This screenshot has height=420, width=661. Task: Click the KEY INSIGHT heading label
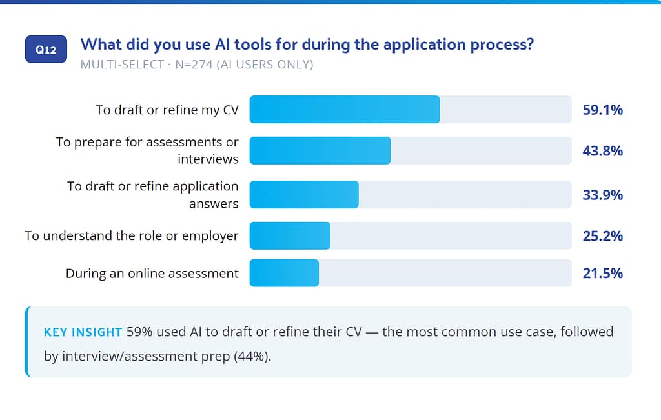tap(83, 332)
